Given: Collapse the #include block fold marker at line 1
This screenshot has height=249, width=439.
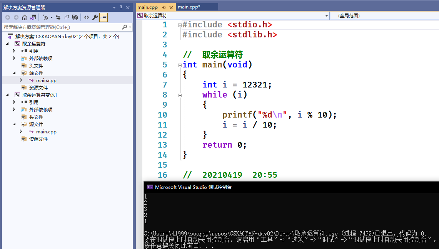Looking at the screenshot, I should [x=180, y=25].
